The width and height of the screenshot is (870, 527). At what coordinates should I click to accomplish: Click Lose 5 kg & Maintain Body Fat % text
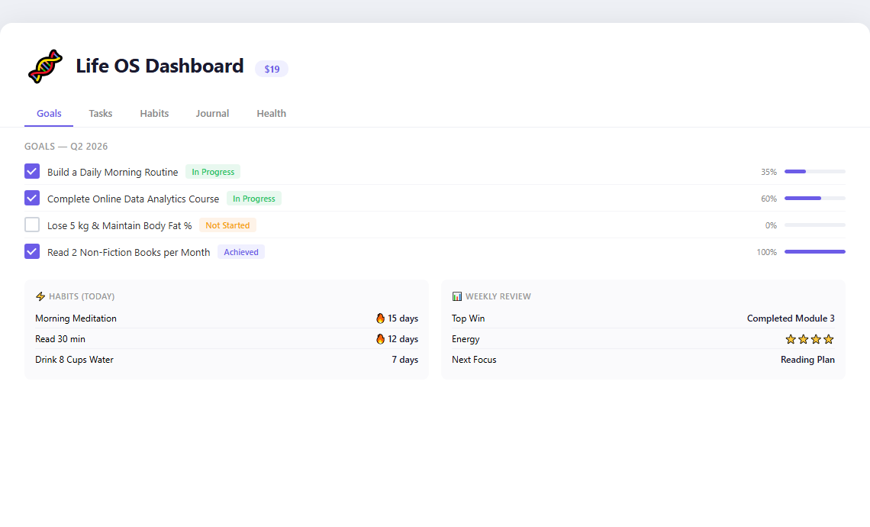point(119,225)
